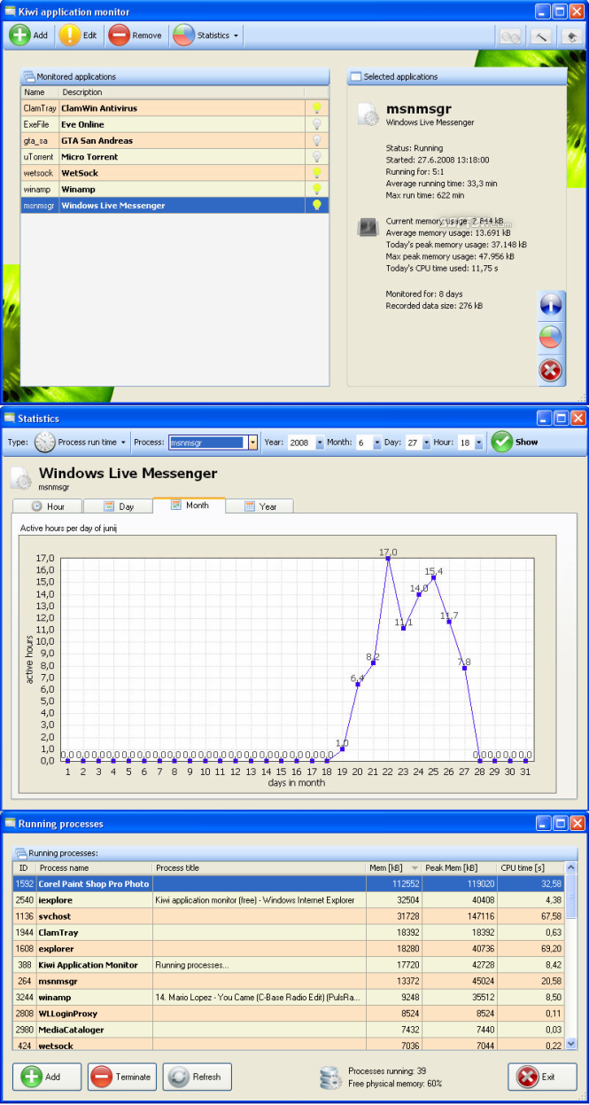Select the WLLoginProxy process row
Image resolution: width=589 pixels, height=1105 pixels.
289,1013
